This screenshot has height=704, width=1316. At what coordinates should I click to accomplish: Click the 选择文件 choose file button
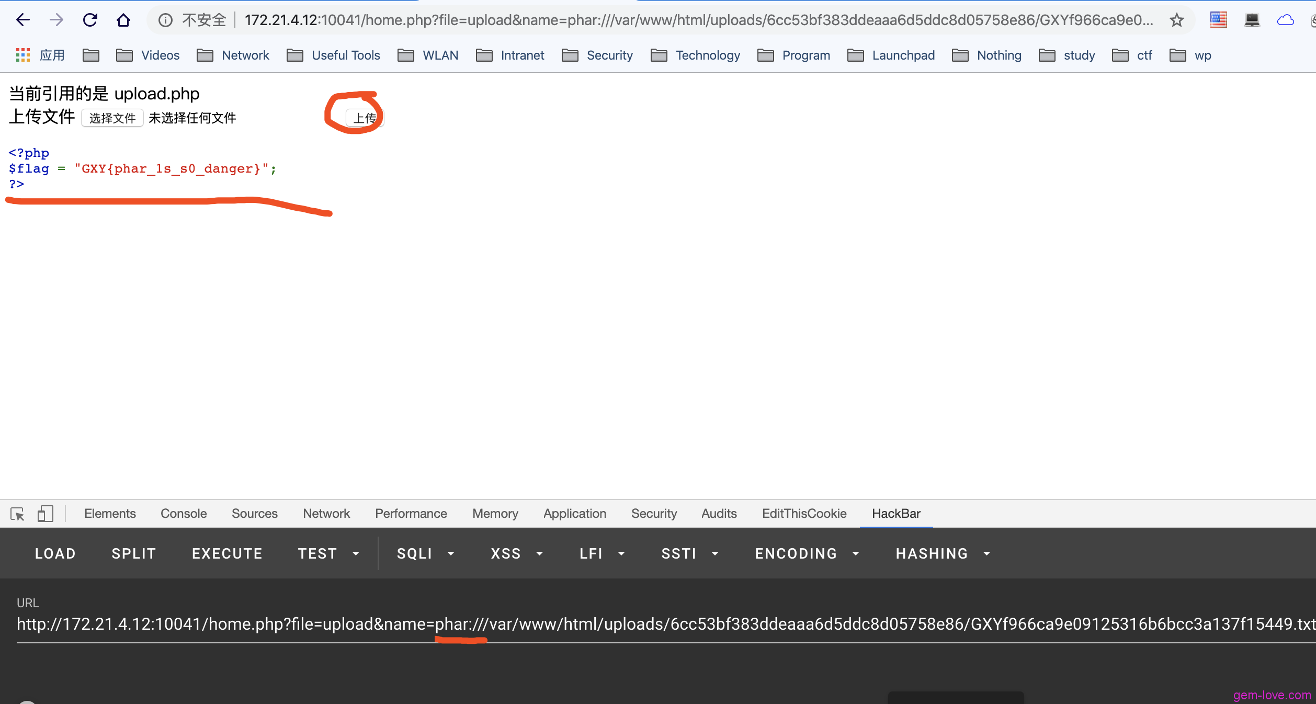pos(112,118)
